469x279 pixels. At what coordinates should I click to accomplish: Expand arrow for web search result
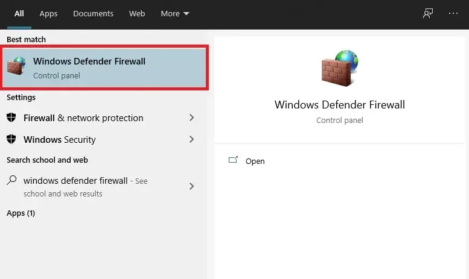[191, 186]
